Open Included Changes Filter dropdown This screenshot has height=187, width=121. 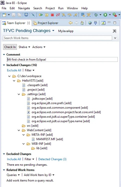pos(30,70)
